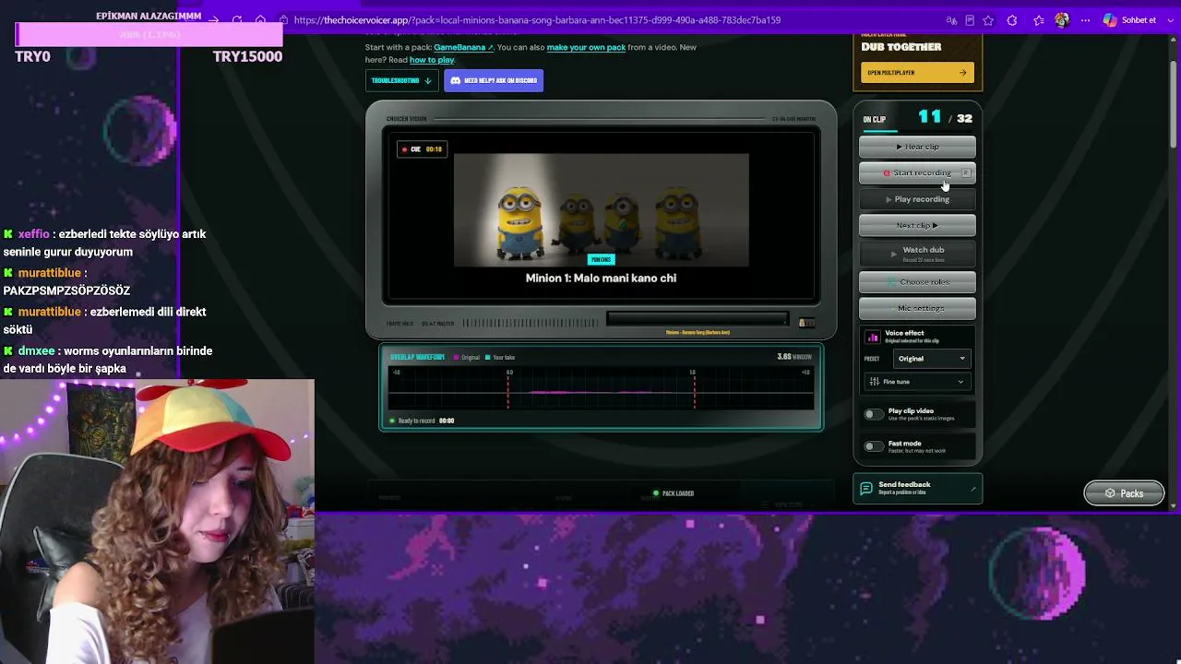This screenshot has height=664, width=1181.
Task: Click the browser home icon
Action: [x=260, y=20]
